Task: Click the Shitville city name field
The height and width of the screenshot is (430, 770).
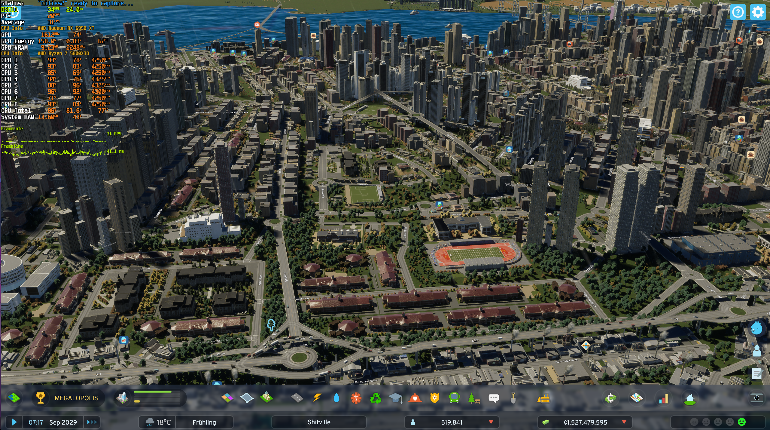Action: point(319,422)
